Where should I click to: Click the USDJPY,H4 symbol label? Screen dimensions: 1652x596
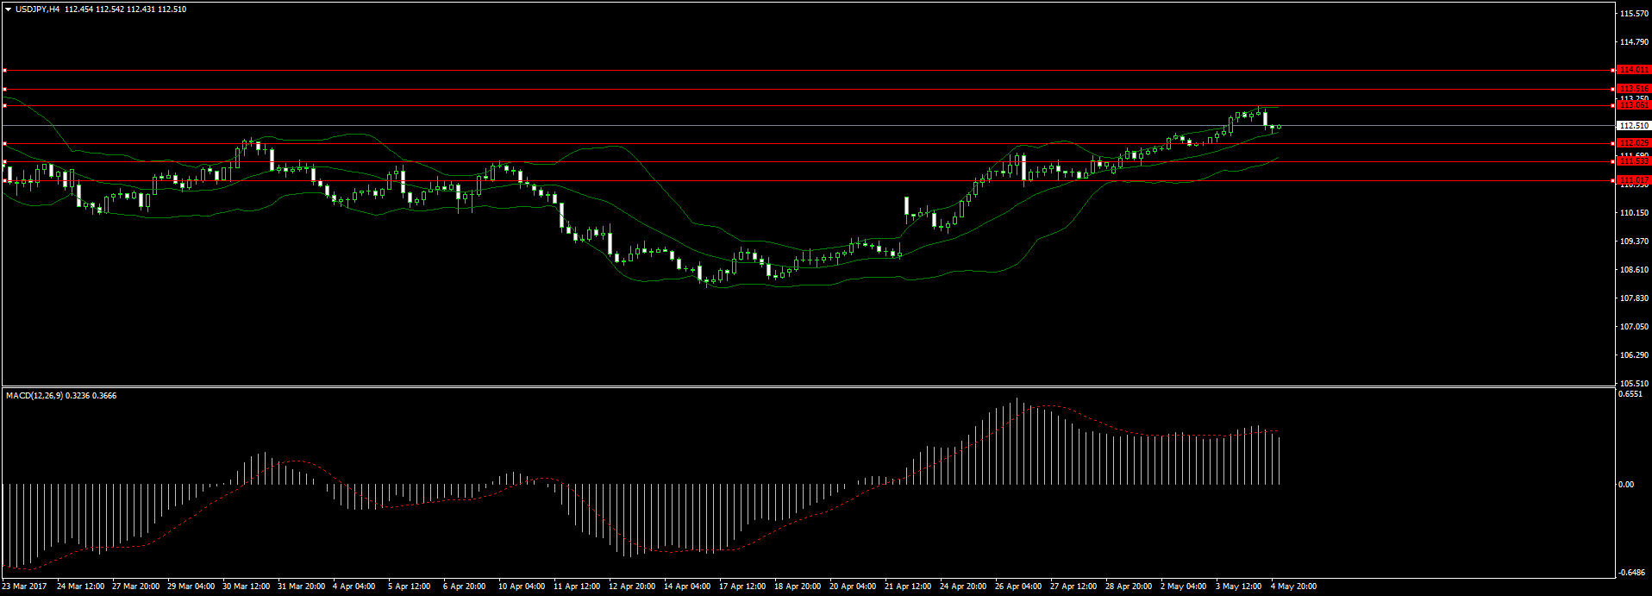[x=37, y=9]
